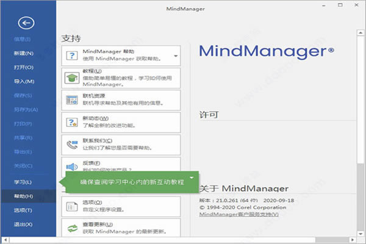
Task: Click the MindManager 帮助 question mark icon
Action: coord(72,56)
